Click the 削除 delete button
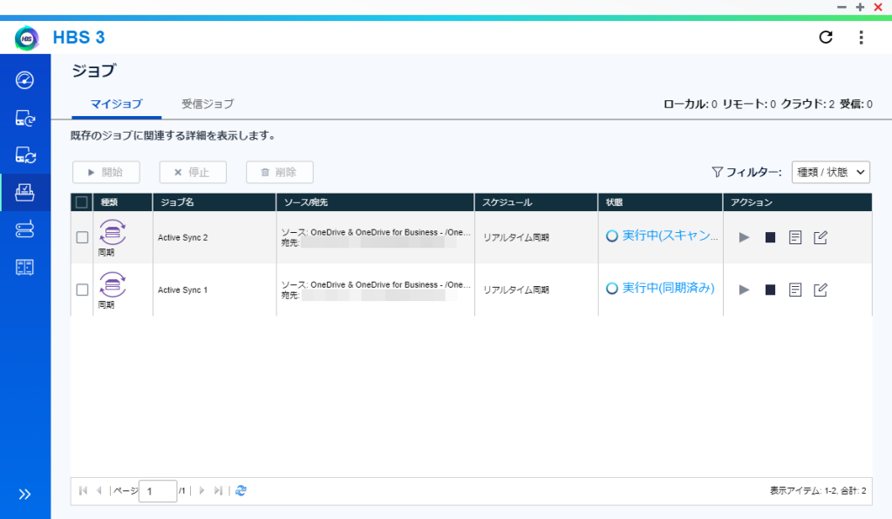Viewport: 892px width, 519px height. click(279, 173)
